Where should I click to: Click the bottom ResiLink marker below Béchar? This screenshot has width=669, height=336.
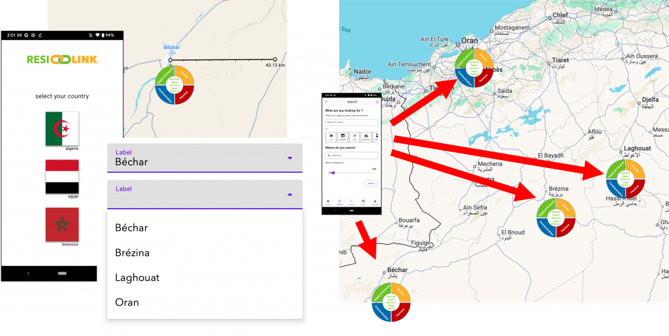click(391, 303)
